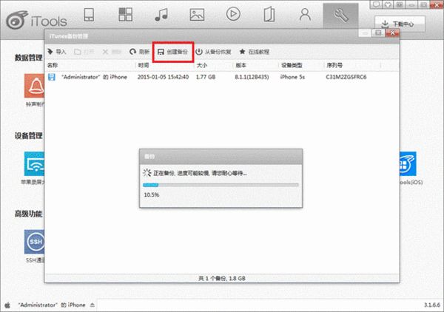Screen dimensions: 444x312
Task: Close the iTunes backup manager window
Action: 392,33
